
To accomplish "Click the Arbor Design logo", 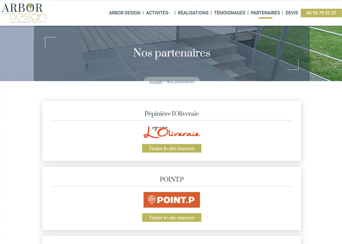I will (x=24, y=13).
